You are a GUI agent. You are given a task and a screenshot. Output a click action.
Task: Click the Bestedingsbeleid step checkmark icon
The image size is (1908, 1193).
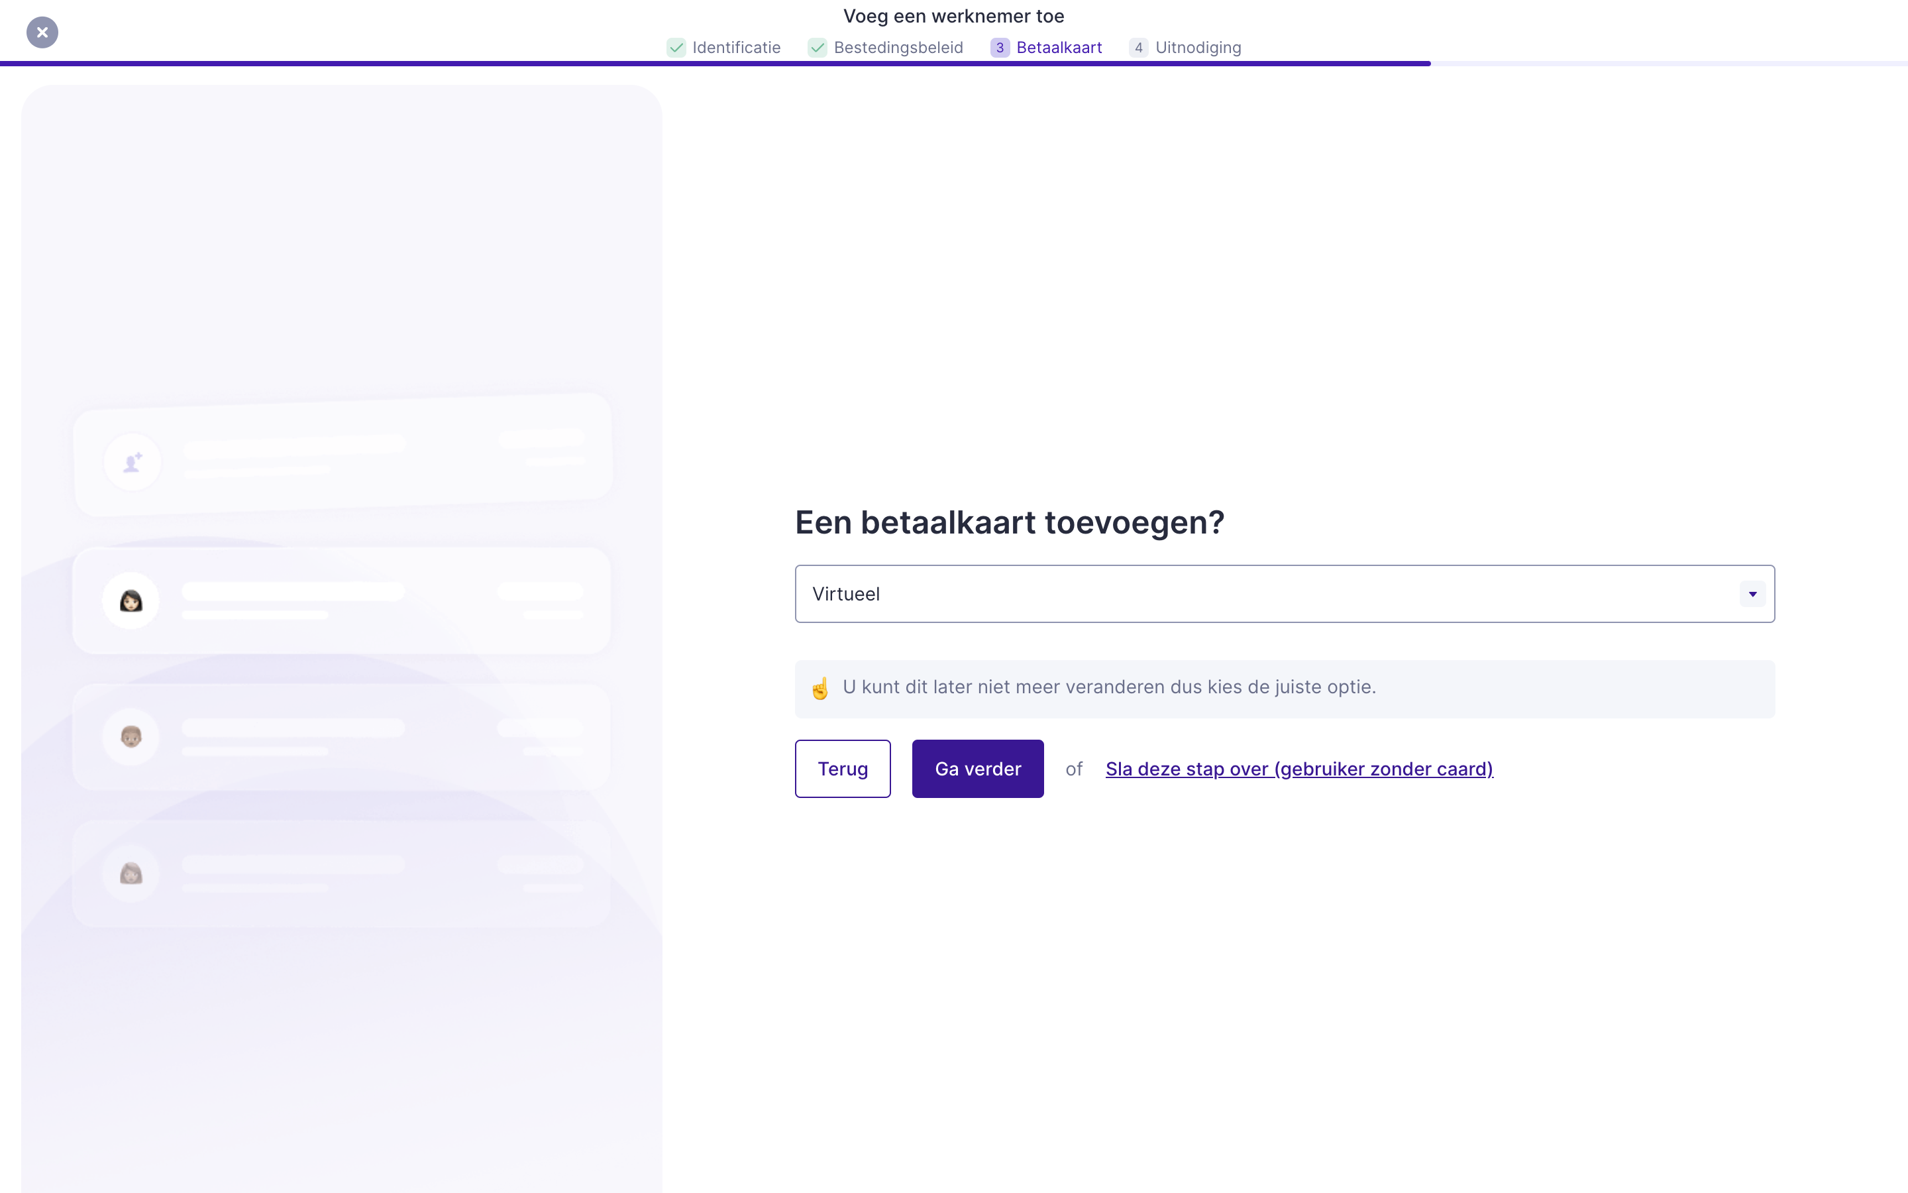click(817, 47)
